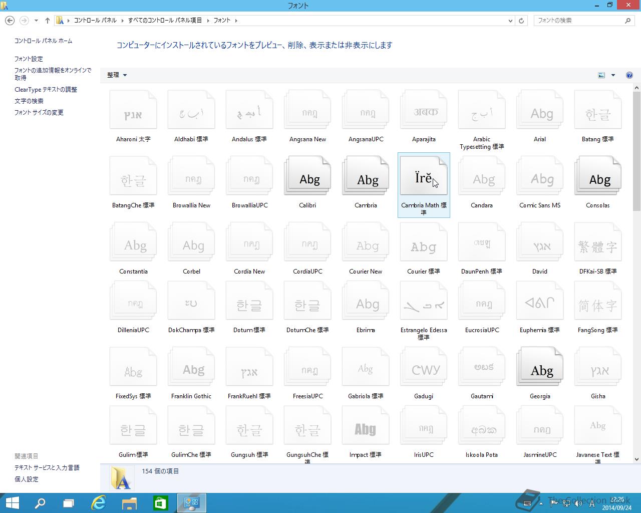Viewport: 641px width, 513px height.
Task: Launch Internet Explorer from taskbar
Action: 99,503
